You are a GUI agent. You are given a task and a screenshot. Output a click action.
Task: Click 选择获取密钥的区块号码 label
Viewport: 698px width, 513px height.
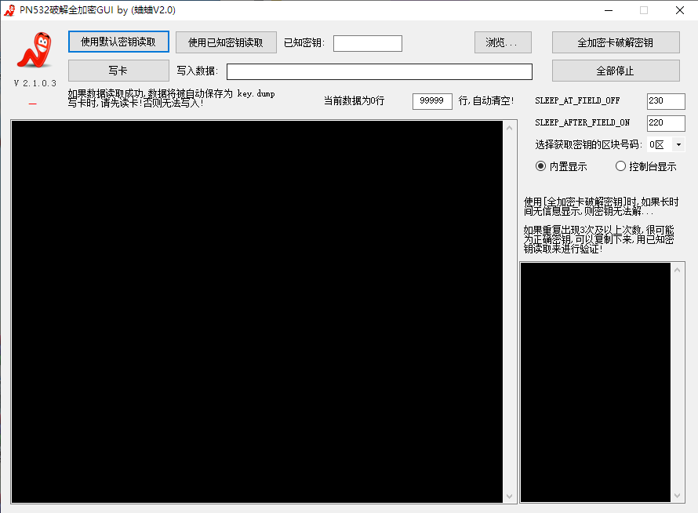pyautogui.click(x=588, y=144)
